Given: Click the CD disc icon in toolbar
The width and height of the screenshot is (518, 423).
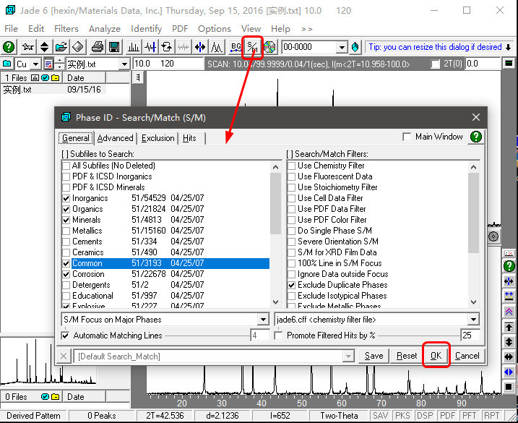Looking at the screenshot, I should 269,47.
